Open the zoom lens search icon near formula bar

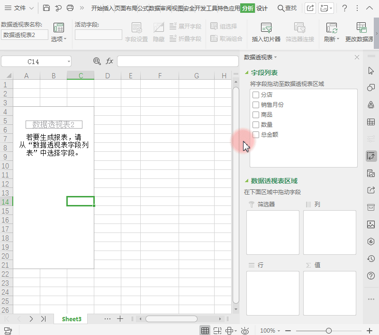point(97,61)
